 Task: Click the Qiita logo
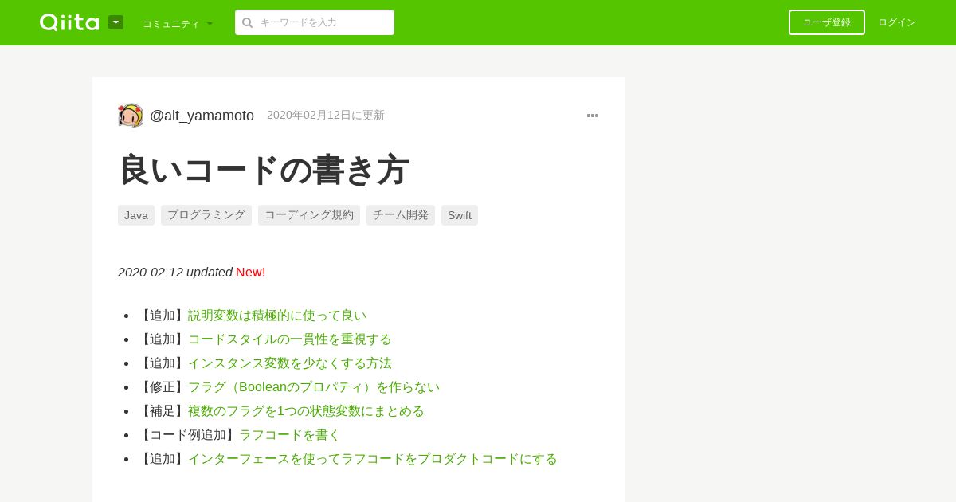click(69, 22)
